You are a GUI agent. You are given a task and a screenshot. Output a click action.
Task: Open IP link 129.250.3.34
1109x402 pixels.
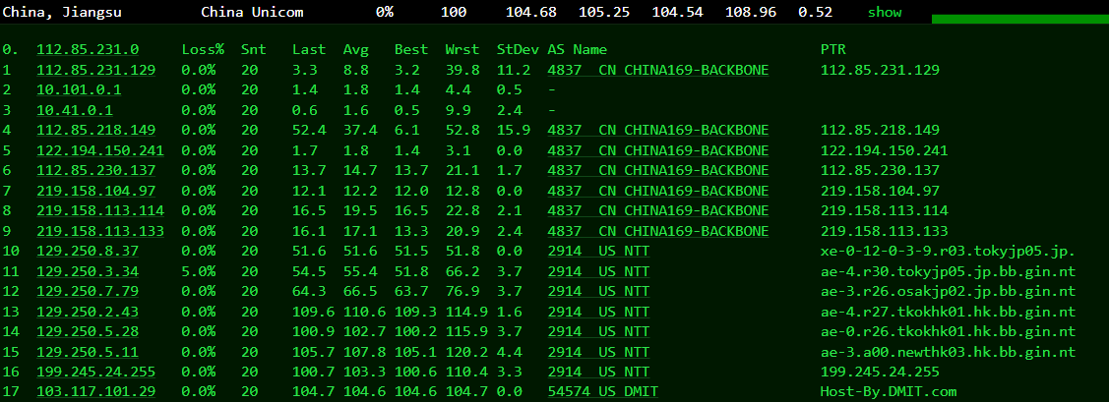[x=88, y=271]
